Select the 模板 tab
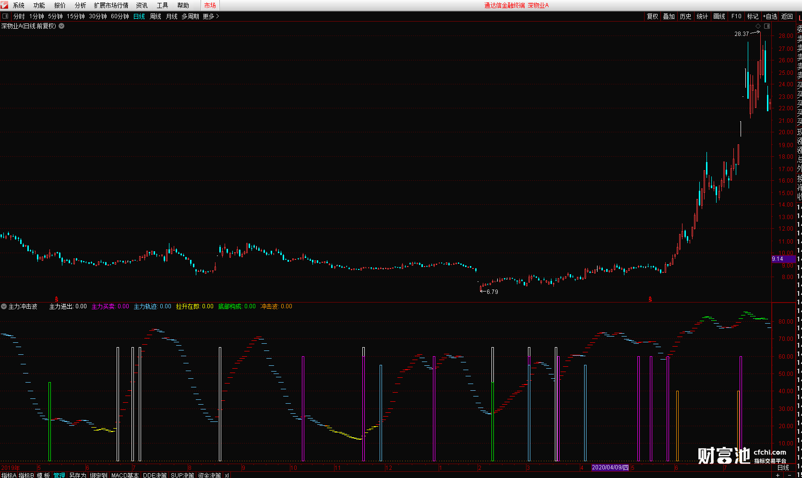The height and width of the screenshot is (478, 802). coord(44,475)
